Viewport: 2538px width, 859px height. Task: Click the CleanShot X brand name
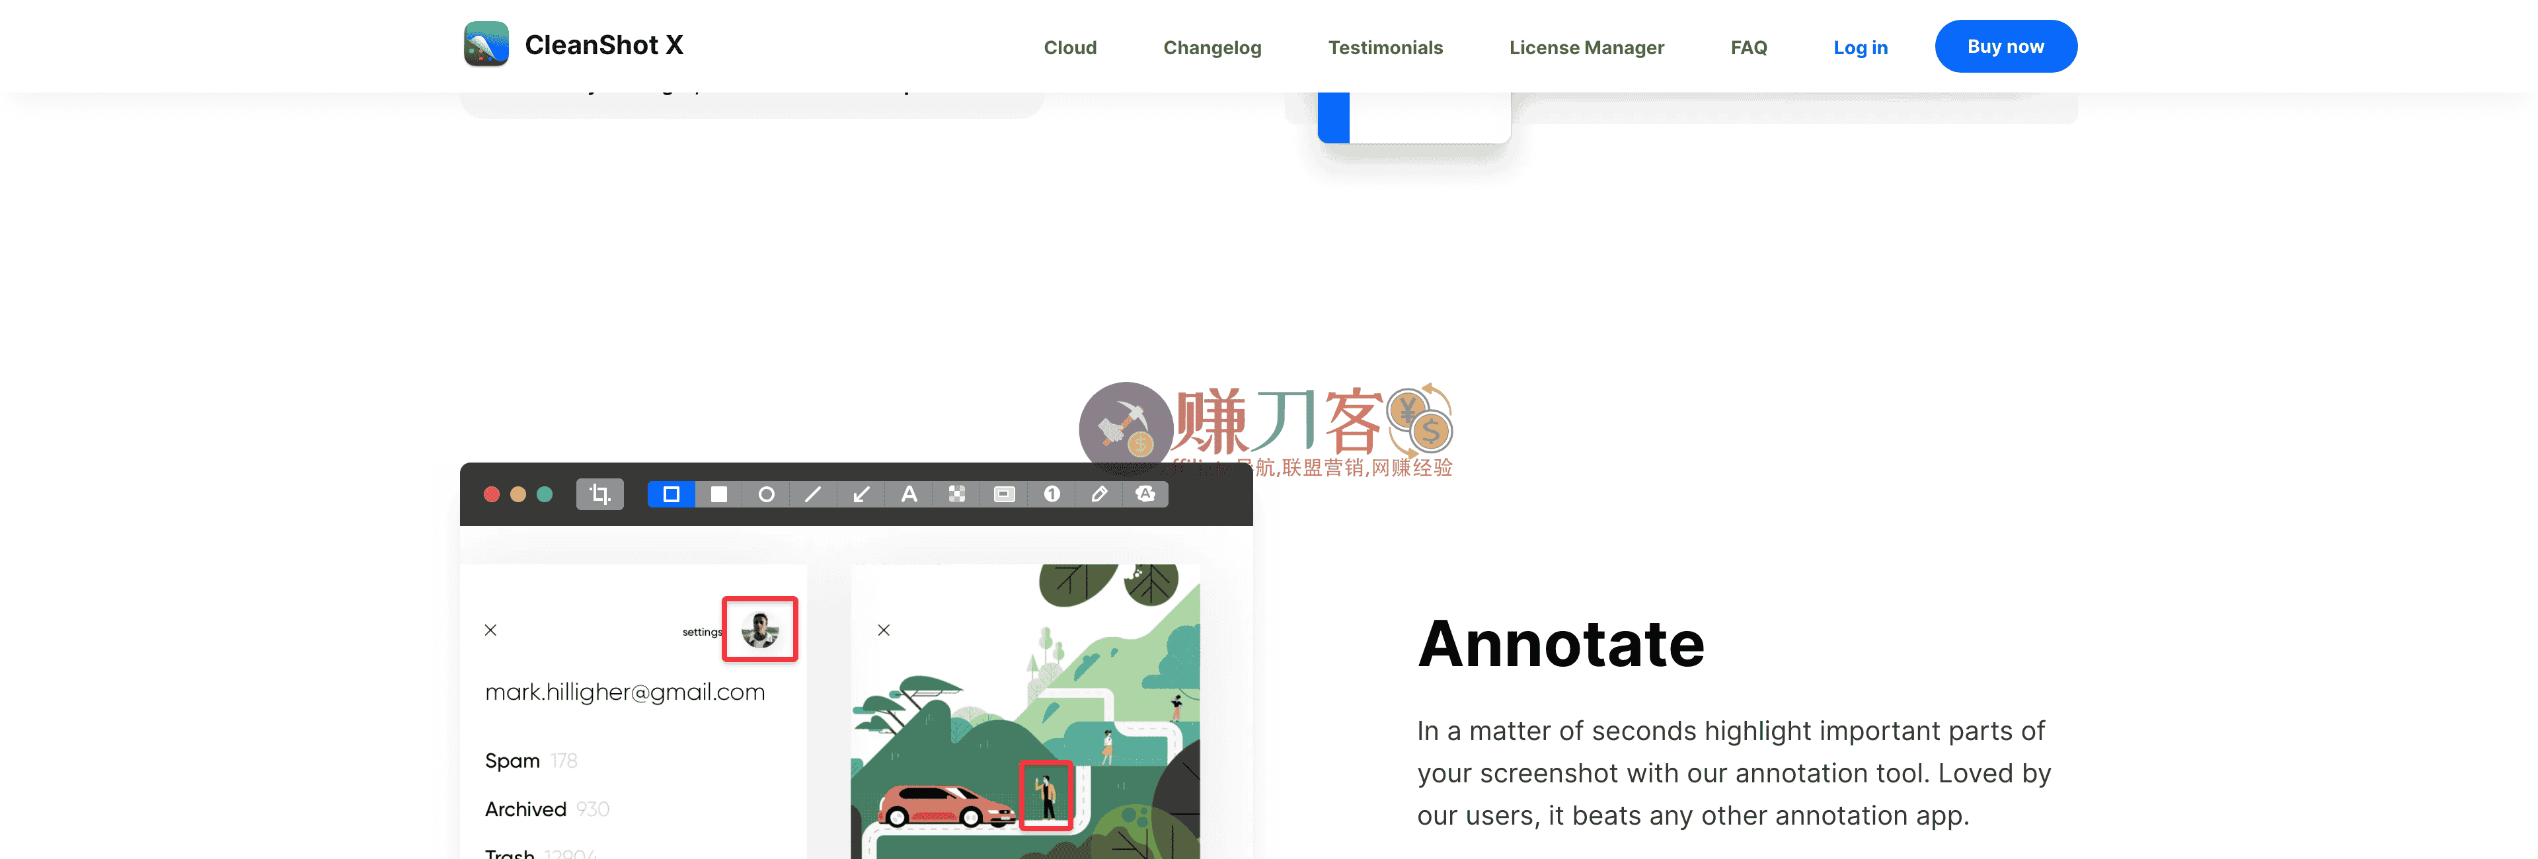coord(604,44)
